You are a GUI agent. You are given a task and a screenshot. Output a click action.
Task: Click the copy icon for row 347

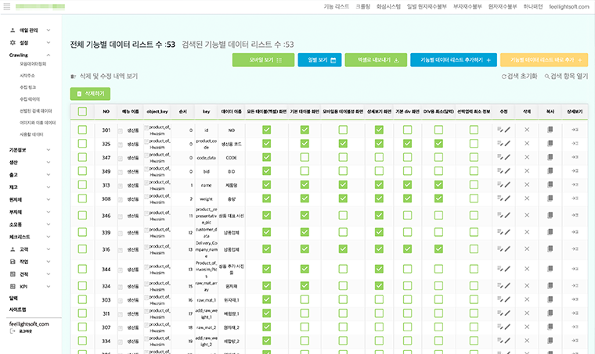(550, 157)
